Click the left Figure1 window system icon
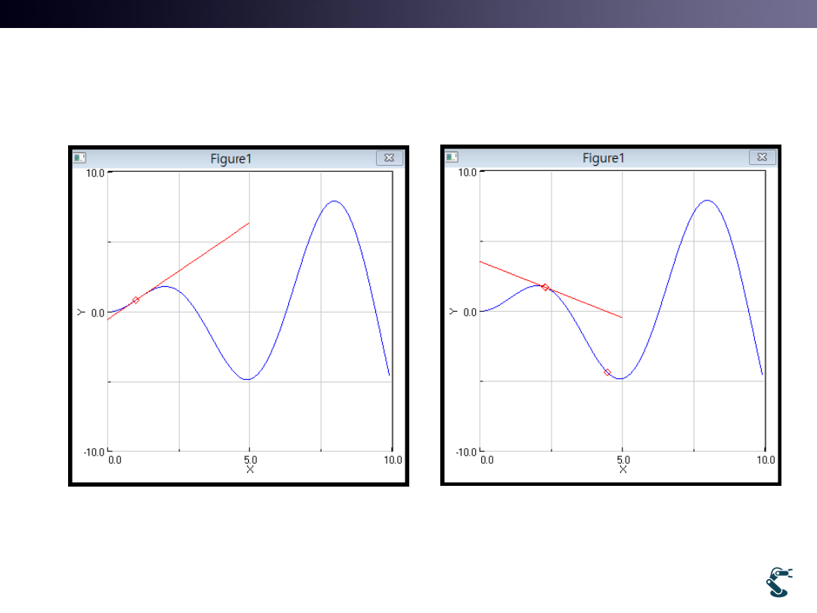This screenshot has height=613, width=817. [x=79, y=158]
